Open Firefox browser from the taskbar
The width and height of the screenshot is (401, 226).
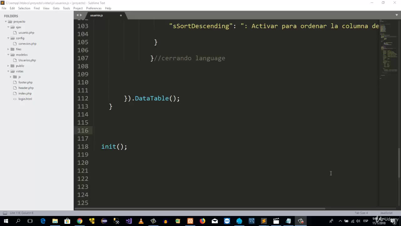(202, 221)
